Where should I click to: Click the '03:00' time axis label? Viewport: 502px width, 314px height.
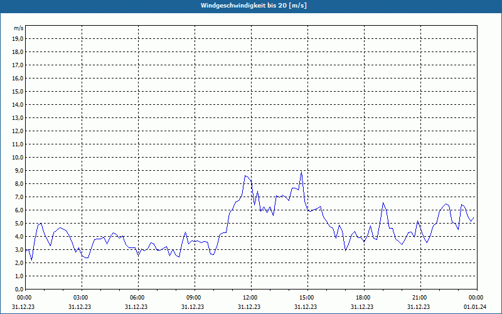(82, 298)
